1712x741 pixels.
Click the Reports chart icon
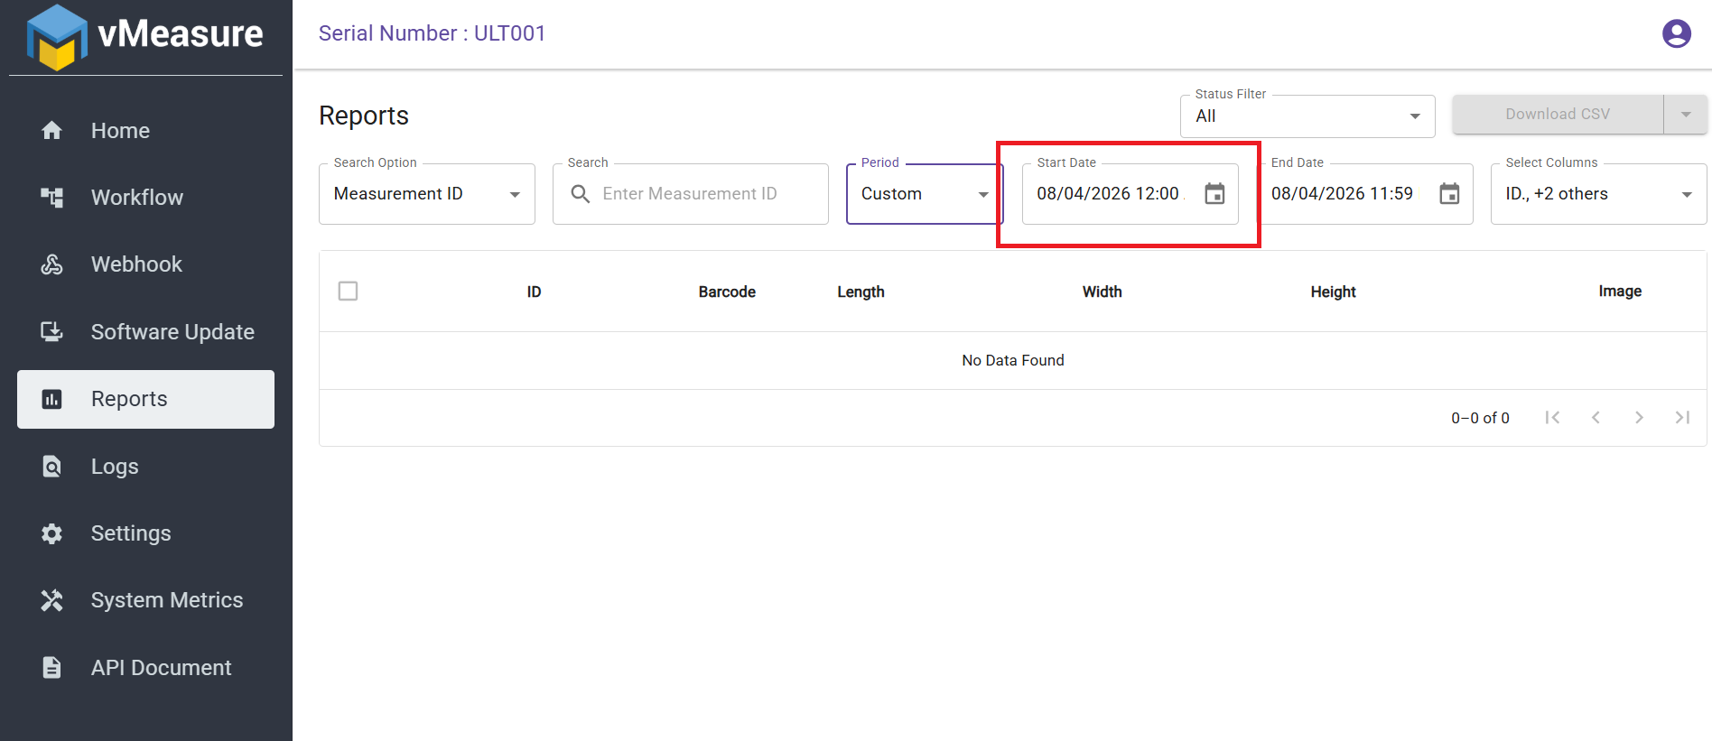(52, 399)
